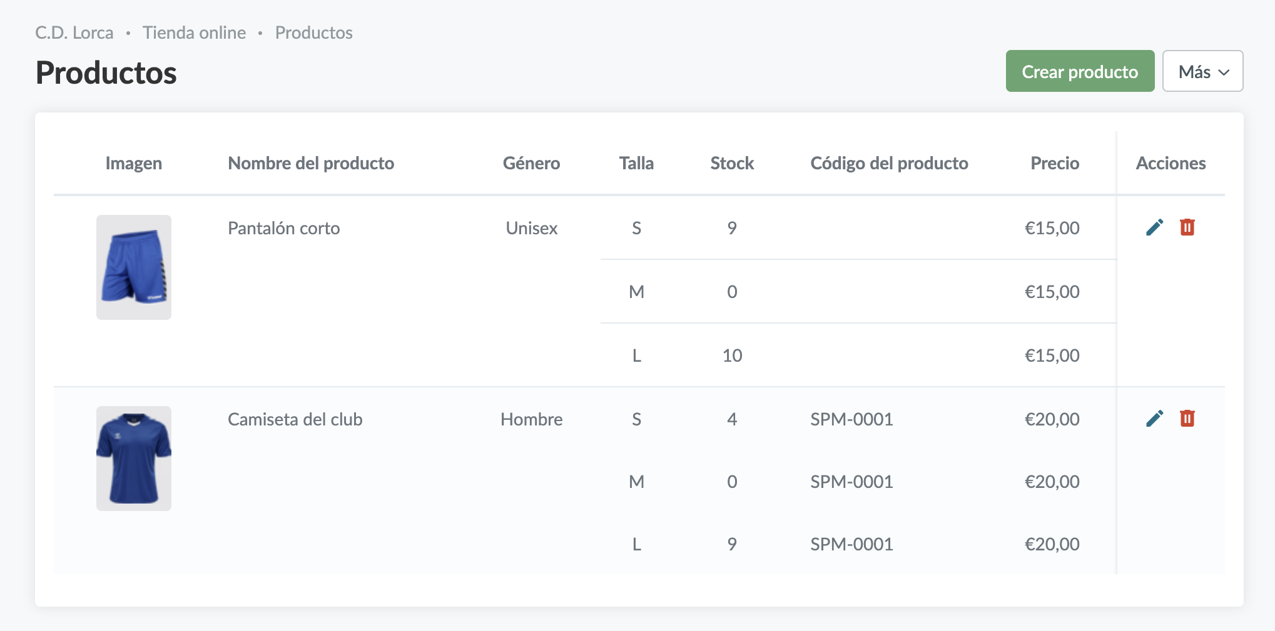
Task: Click the Precio column header
Action: 1054,163
